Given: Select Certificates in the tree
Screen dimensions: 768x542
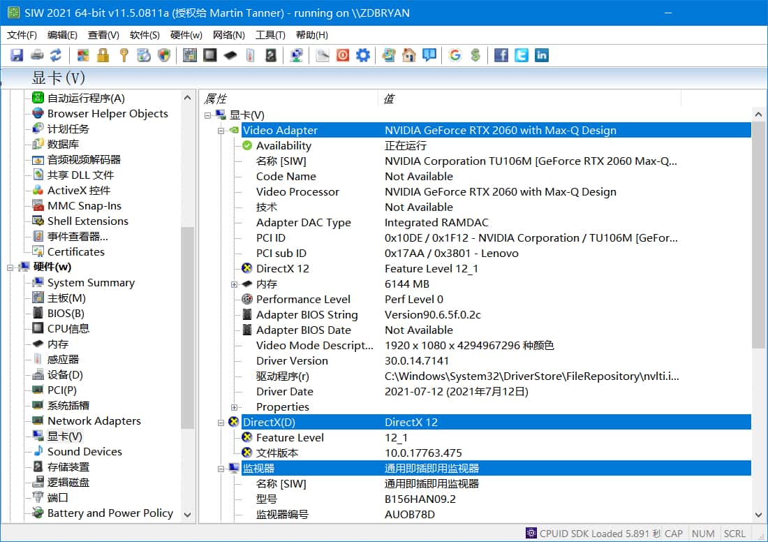Looking at the screenshot, I should pyautogui.click(x=76, y=252).
